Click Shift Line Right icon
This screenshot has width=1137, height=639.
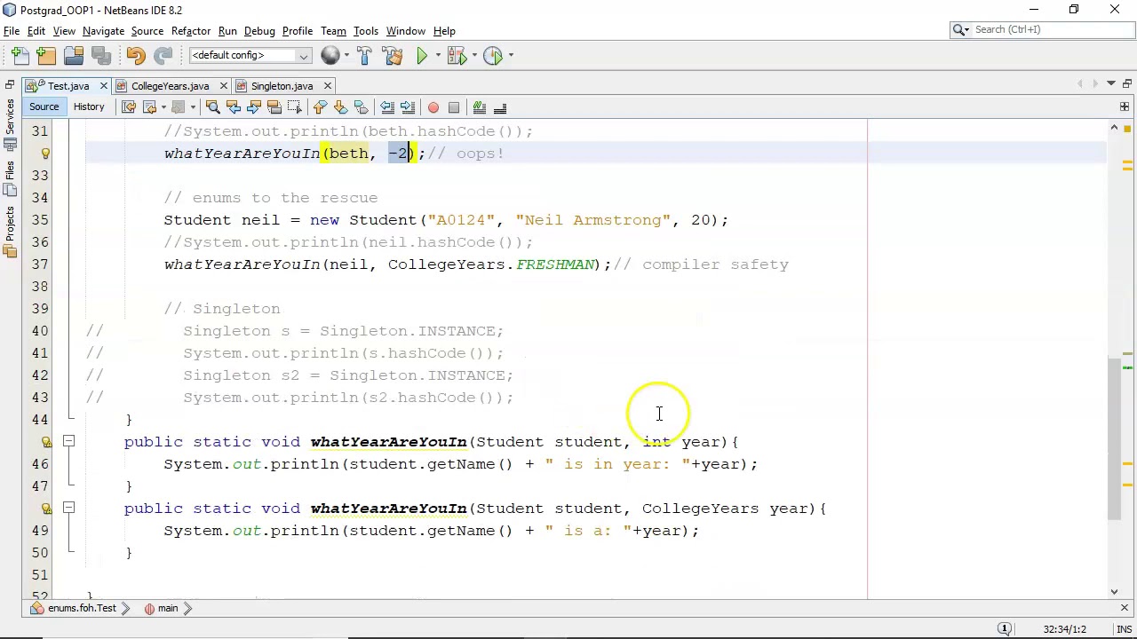(408, 107)
